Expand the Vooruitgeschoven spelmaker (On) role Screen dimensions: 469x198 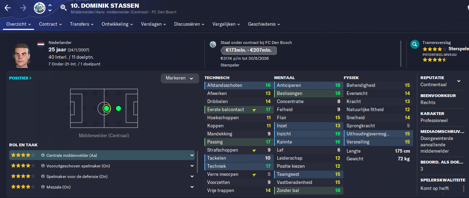point(192,166)
